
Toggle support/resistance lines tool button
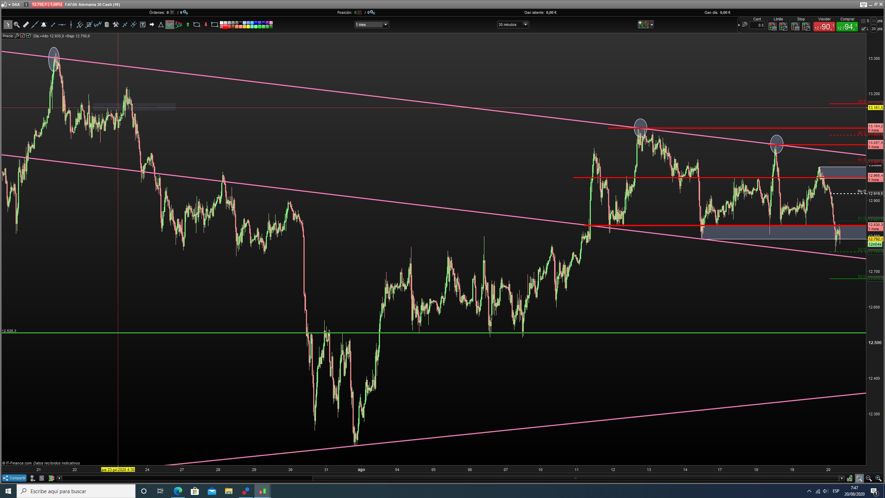pos(170,25)
